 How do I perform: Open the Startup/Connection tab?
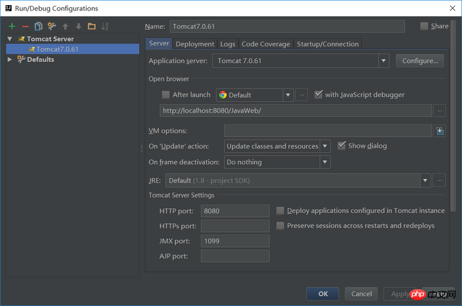coord(327,44)
